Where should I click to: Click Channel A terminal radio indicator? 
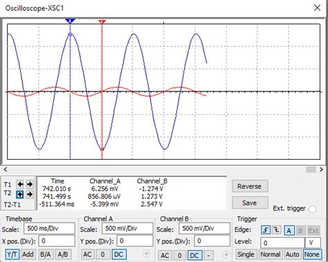pos(146,254)
